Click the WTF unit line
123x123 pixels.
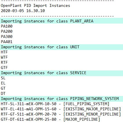[x=4, y=57]
